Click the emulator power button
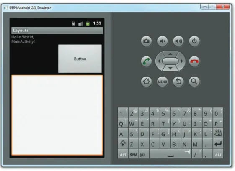 194,41
